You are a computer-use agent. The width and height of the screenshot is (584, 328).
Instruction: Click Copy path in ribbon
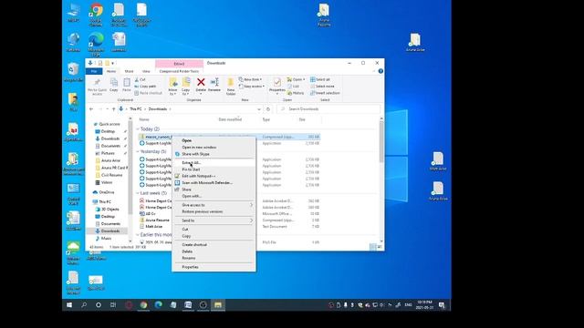point(145,87)
